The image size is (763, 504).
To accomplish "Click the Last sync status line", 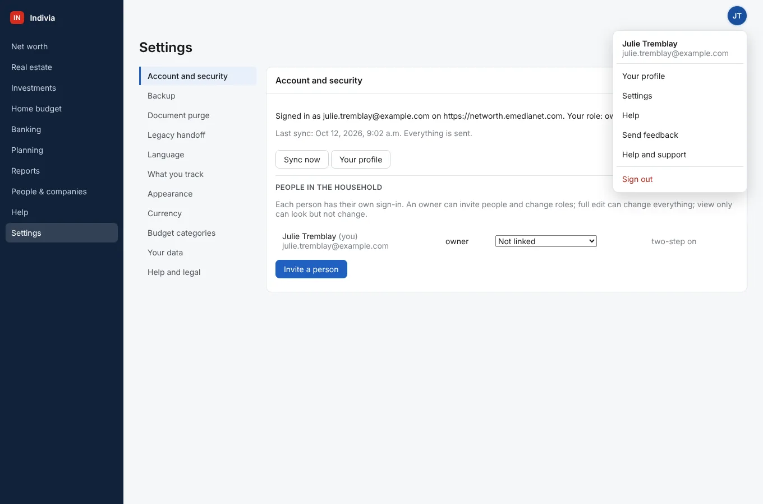I will tap(374, 133).
